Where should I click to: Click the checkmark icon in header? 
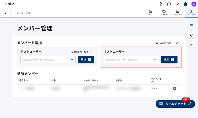[x=177, y=4]
